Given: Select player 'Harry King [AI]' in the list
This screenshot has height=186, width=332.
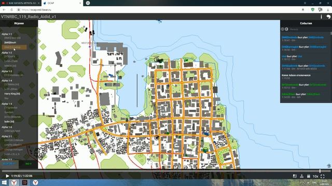Looking at the screenshot, I should coord(12,94).
